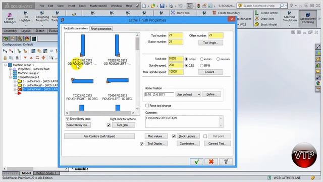
Task: Click the New document icon
Action: (144, 6)
